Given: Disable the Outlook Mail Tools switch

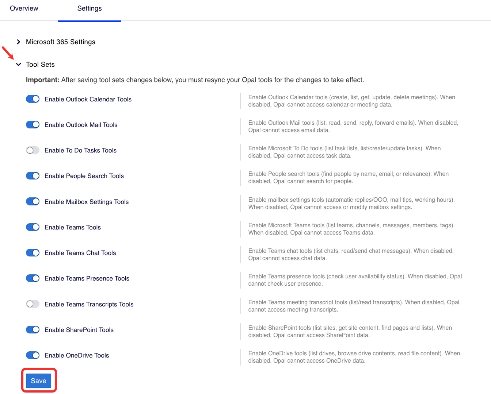Looking at the screenshot, I should click(x=33, y=125).
